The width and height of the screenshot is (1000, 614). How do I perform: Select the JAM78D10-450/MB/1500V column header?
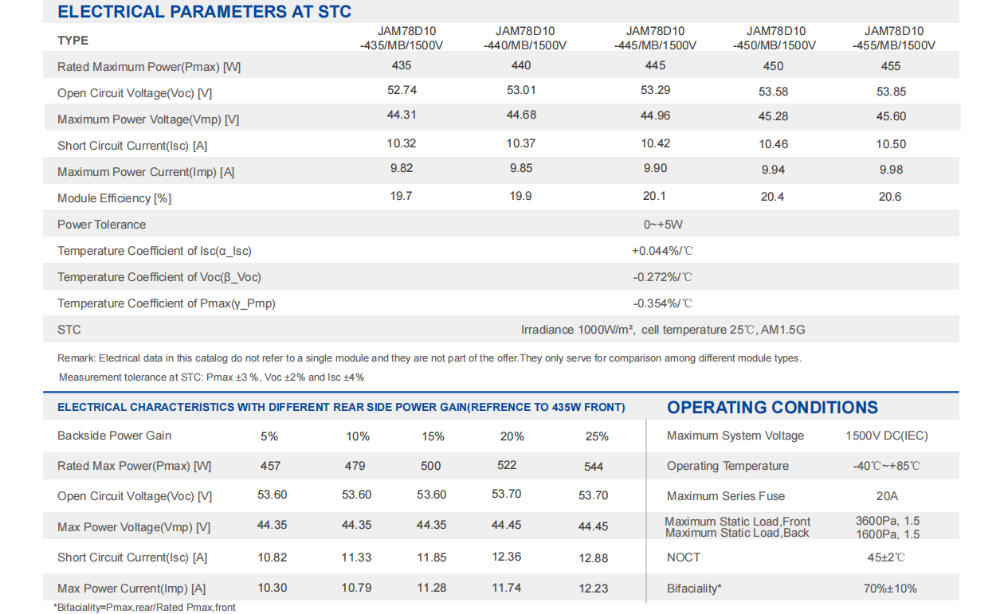775,38
